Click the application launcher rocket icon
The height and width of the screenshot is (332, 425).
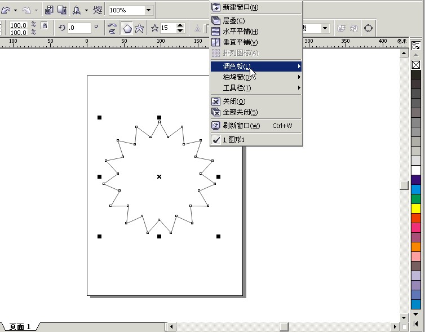(76, 10)
